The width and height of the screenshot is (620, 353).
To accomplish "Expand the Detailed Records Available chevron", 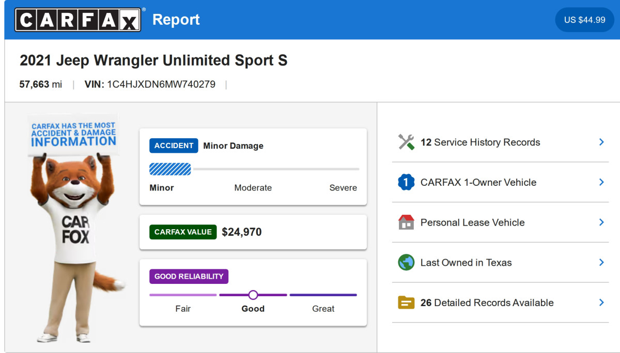I will 601,302.
